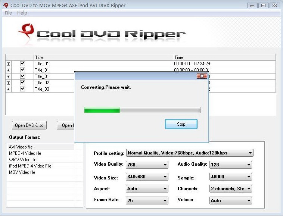Click the Title_02 title text
Screen dimensions: 283x216
coord(42,83)
